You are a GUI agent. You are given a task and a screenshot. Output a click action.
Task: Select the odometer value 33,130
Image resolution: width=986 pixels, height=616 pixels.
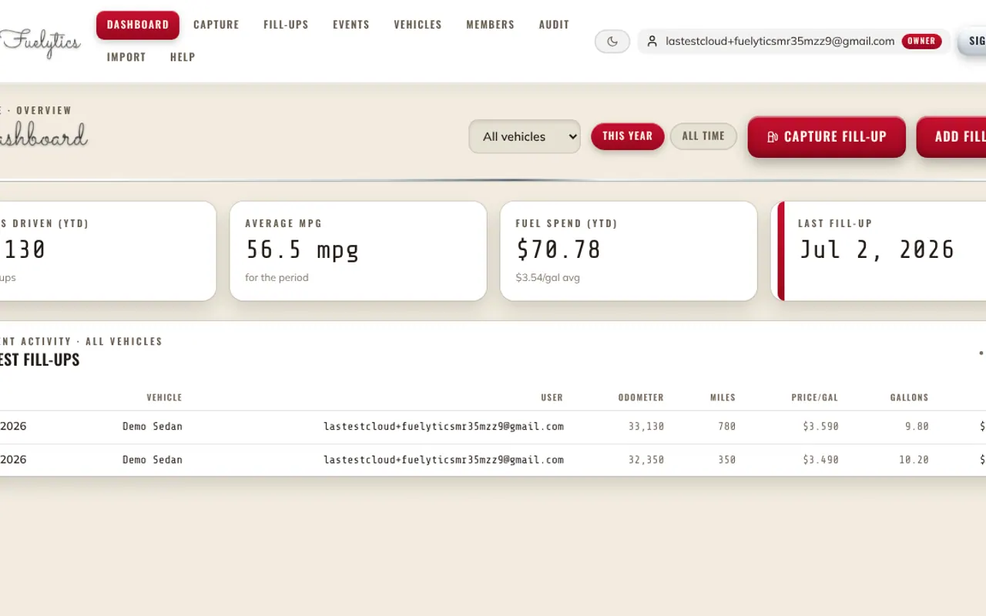(646, 427)
